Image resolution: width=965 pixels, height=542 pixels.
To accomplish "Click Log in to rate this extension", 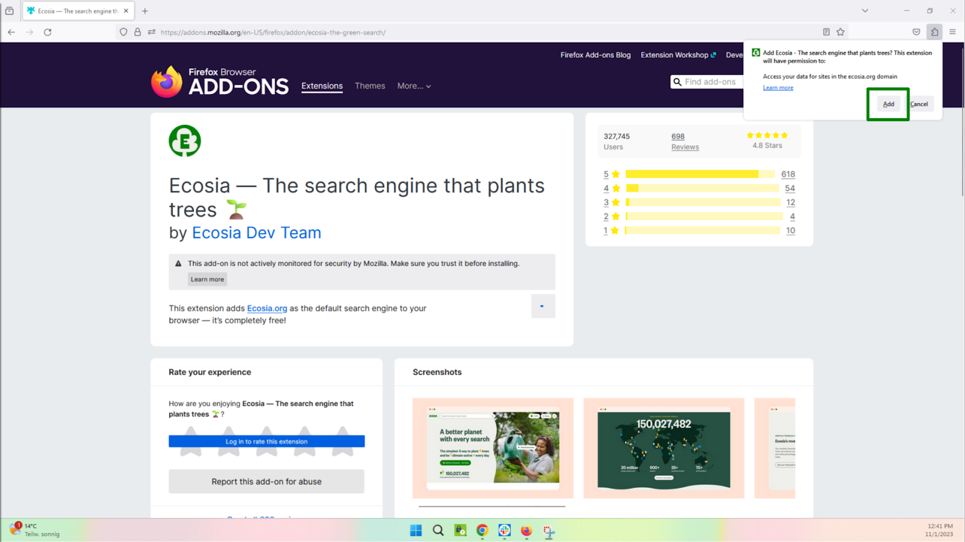I will (267, 441).
